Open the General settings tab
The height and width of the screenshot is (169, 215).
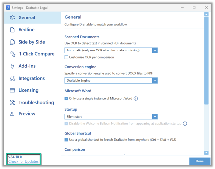click(x=32, y=17)
